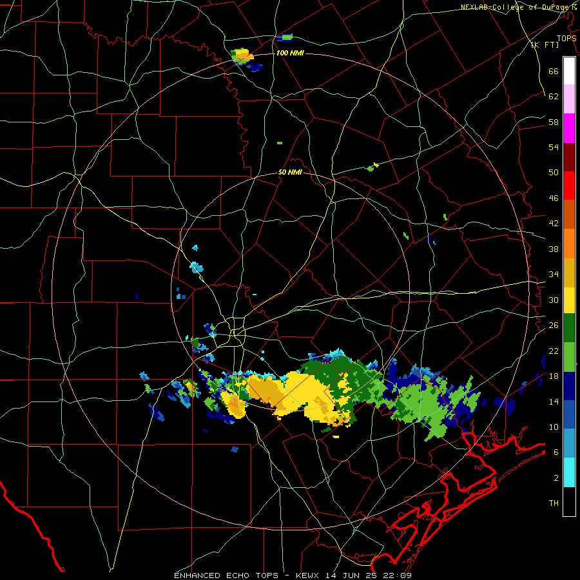
Task: Click the '38' legend value
Action: pyautogui.click(x=554, y=249)
